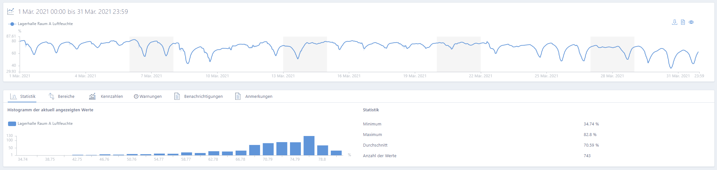Click the date range title text
717x170 pixels.
click(x=73, y=12)
